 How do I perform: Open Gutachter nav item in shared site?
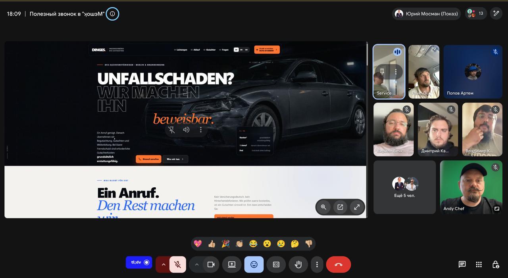point(209,50)
